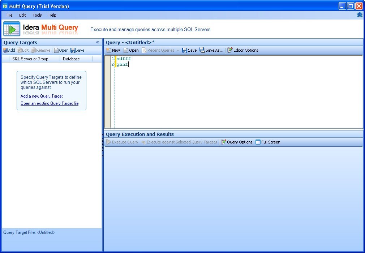The width and height of the screenshot is (365, 253).
Task: Collapse the Query Targets panel with the double chevron
Action: point(98,42)
